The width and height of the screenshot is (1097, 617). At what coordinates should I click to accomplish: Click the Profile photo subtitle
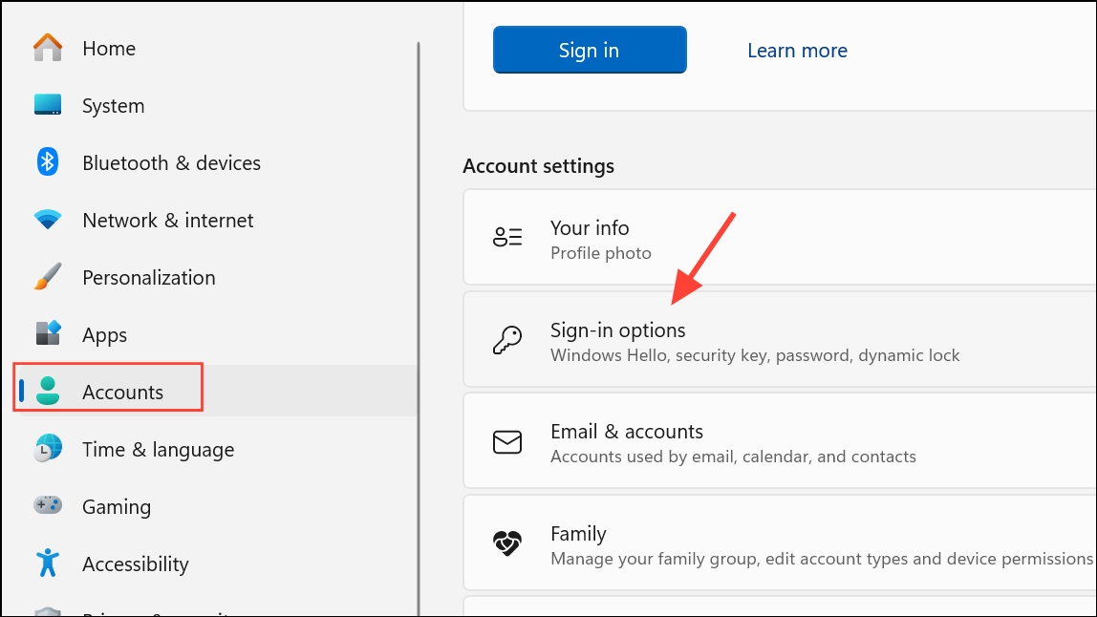(601, 253)
